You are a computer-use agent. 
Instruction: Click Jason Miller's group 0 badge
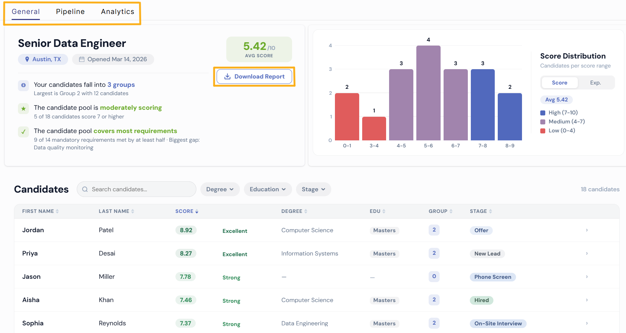pyautogui.click(x=434, y=276)
